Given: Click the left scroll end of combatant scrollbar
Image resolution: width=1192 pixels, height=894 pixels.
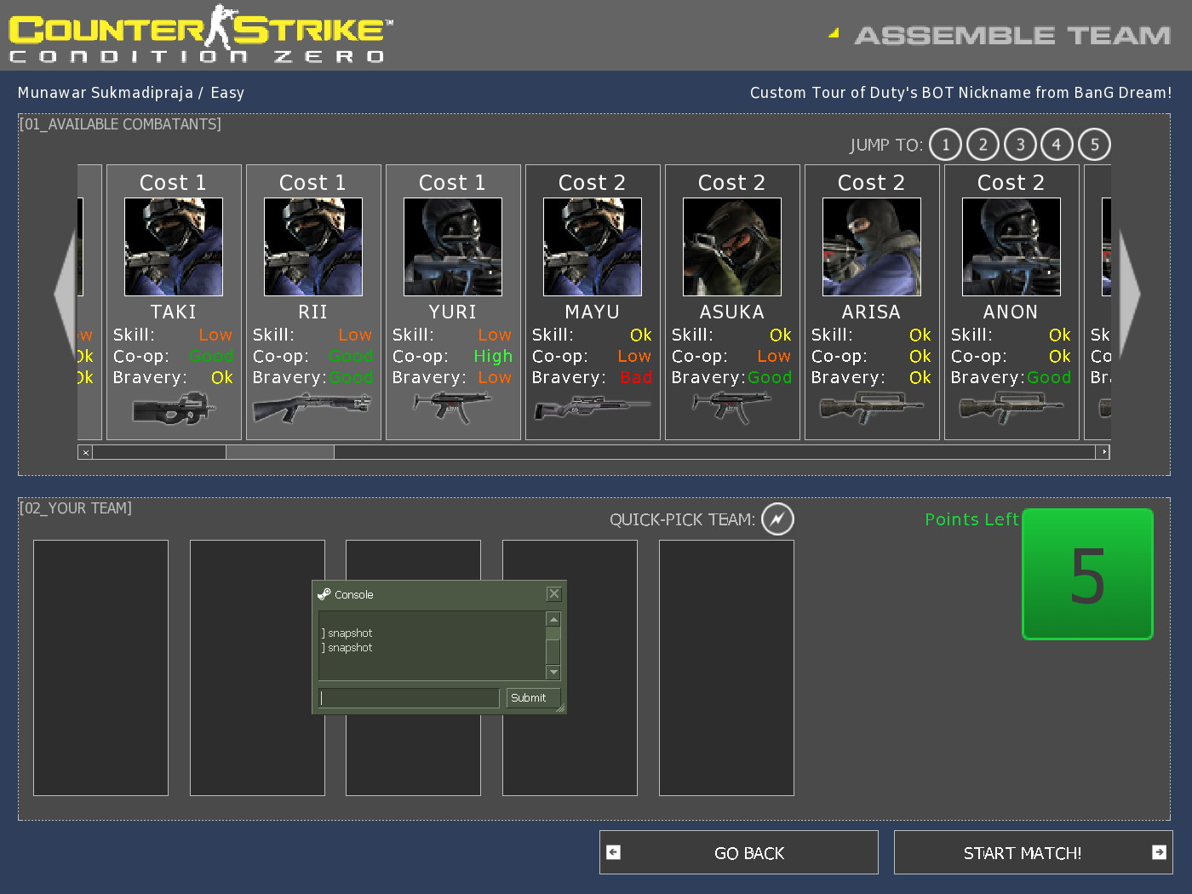Looking at the screenshot, I should (x=84, y=452).
